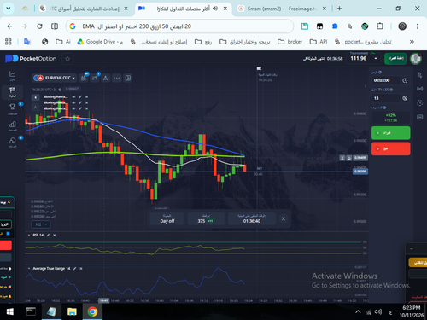
Task: Open the API bookmarks folder
Action: click(x=319, y=42)
